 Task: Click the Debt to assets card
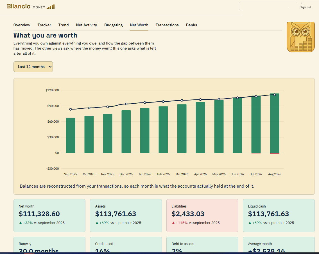202,245
